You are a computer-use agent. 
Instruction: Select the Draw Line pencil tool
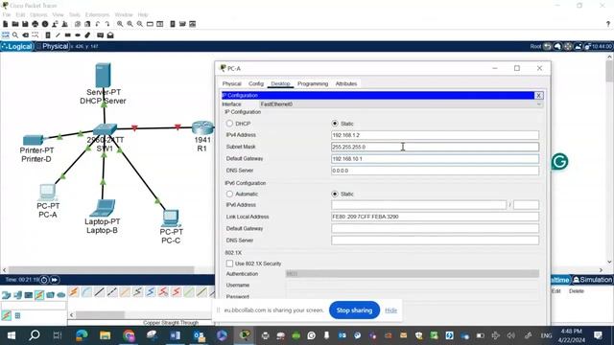[58, 35]
